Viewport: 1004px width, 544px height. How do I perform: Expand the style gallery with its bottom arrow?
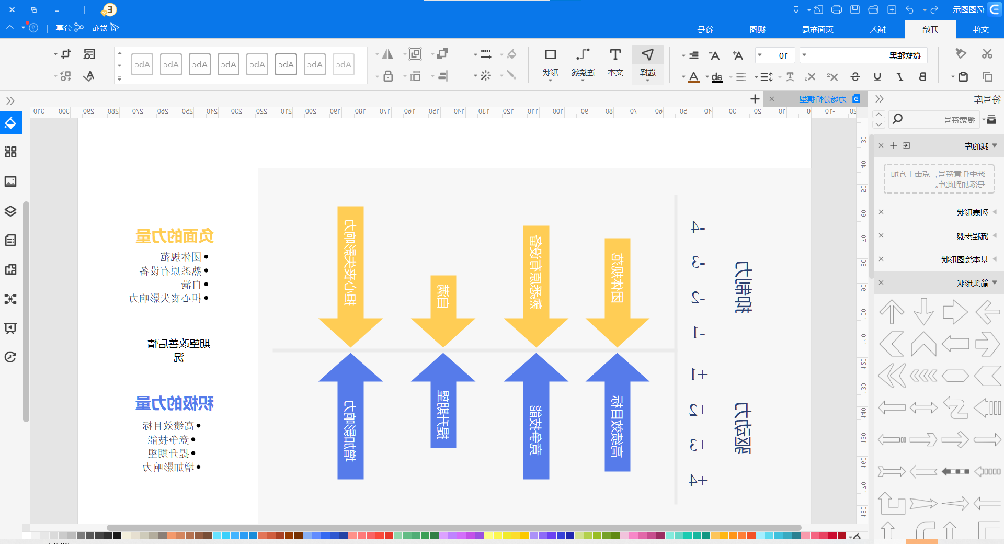click(119, 78)
